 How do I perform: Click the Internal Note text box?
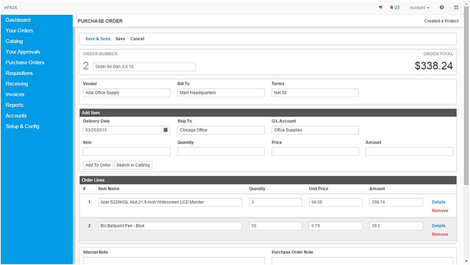[x=174, y=261]
